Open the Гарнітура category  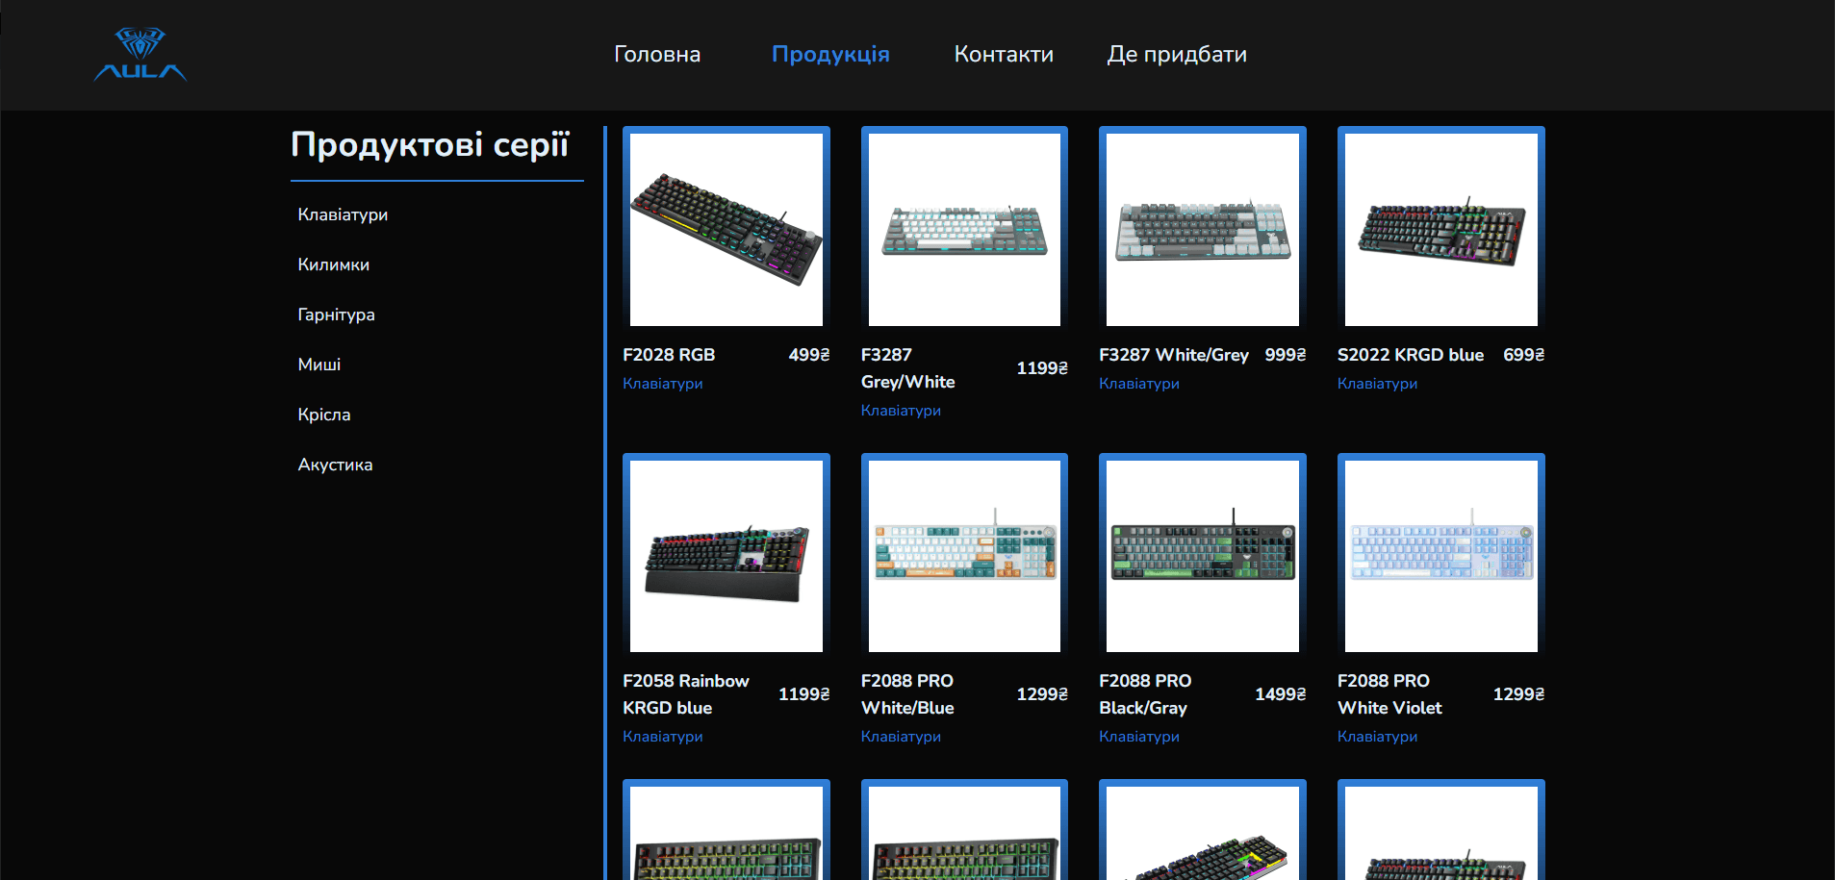[336, 314]
